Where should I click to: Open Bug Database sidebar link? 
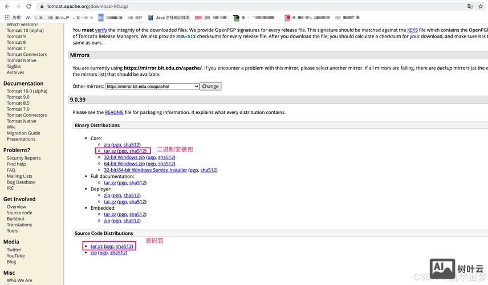(21, 182)
